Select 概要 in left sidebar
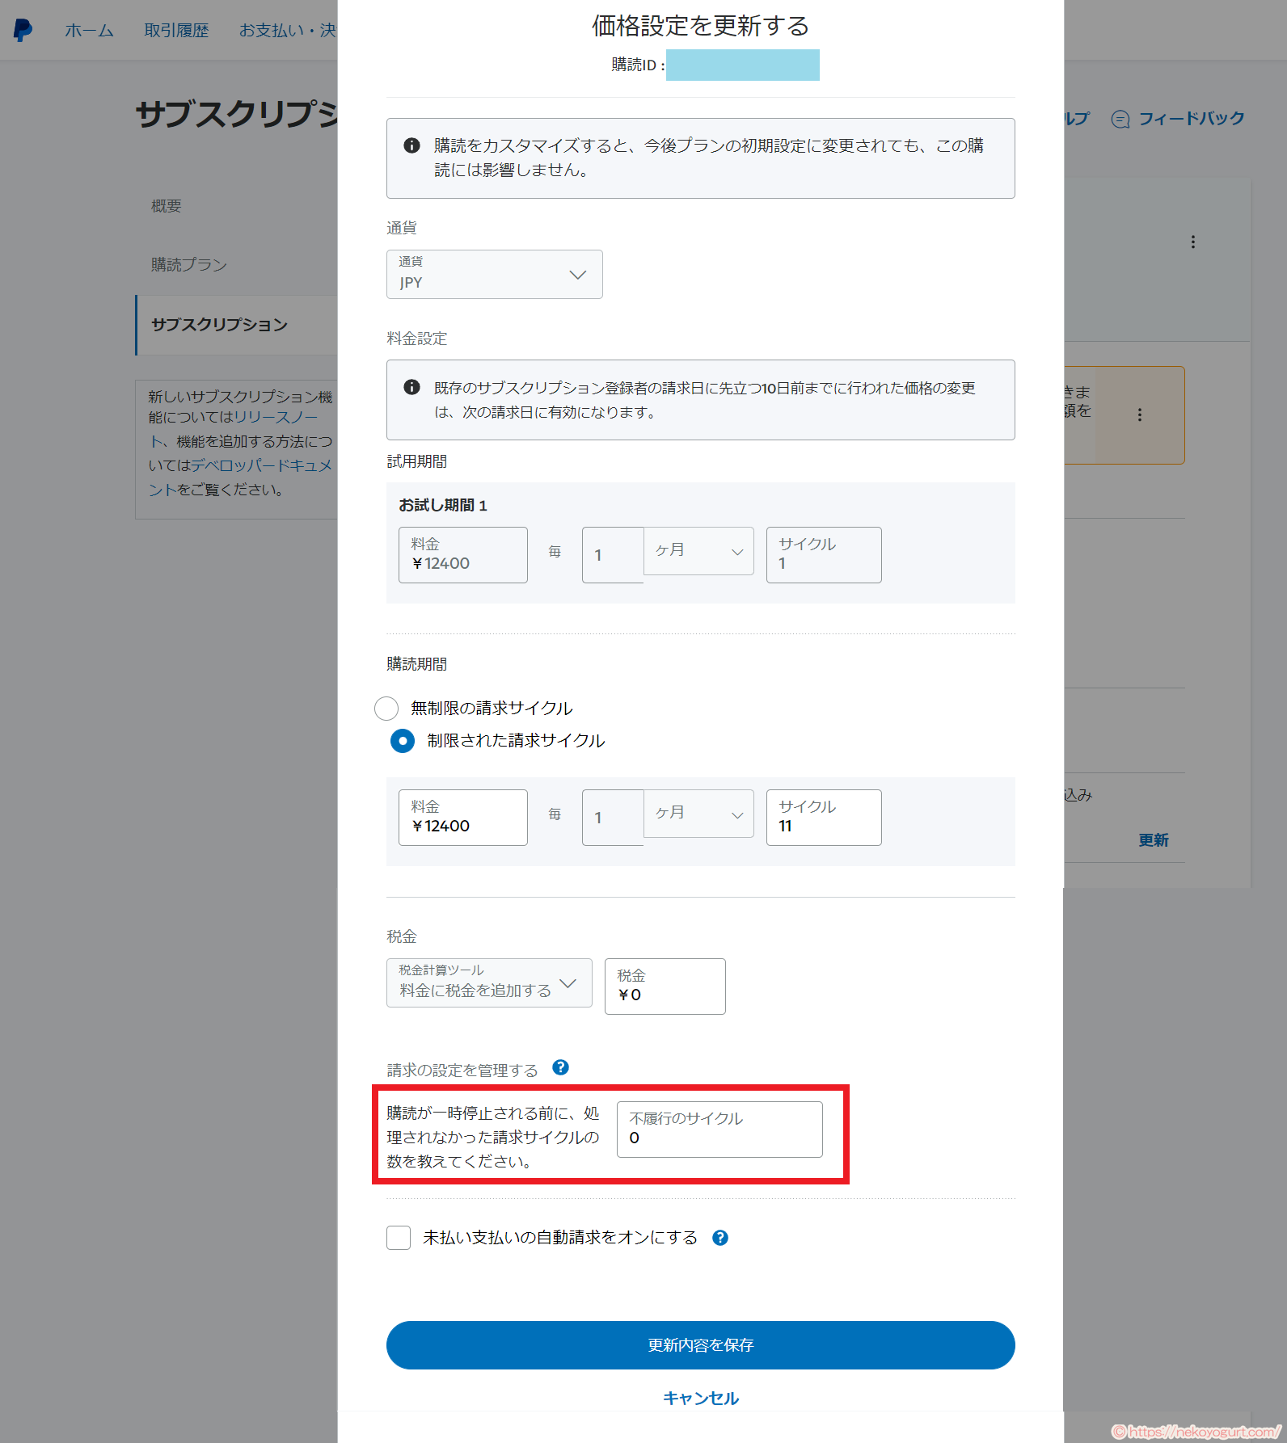This screenshot has width=1287, height=1443. [167, 206]
